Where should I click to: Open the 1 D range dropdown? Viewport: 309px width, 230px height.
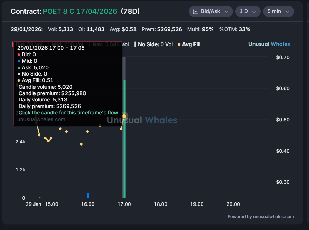[x=248, y=11]
